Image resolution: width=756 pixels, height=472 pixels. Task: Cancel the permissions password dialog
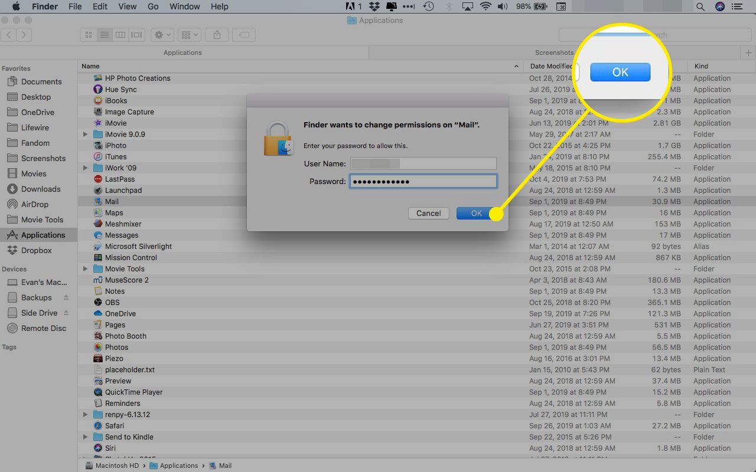[428, 214]
